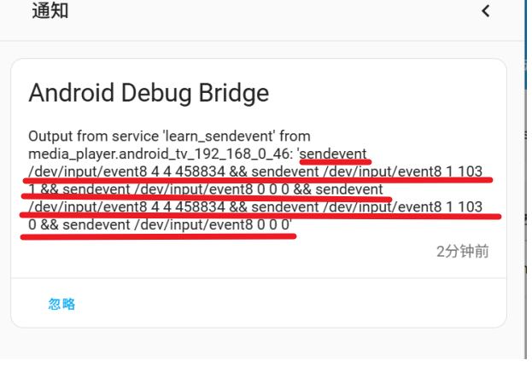Dismiss the notification via 忽略
The height and width of the screenshot is (366, 532).
coord(61,304)
